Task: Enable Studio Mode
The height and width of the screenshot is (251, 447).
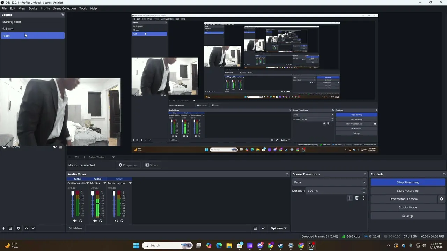Action: [408, 207]
